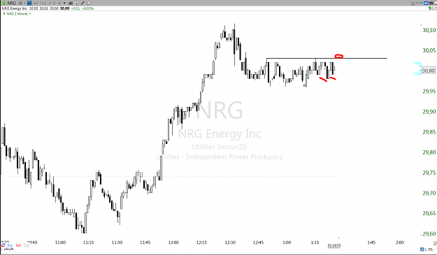Click the 'NRG 1 Minute' chart legend
The height and width of the screenshot is (255, 437).
click(x=17, y=14)
